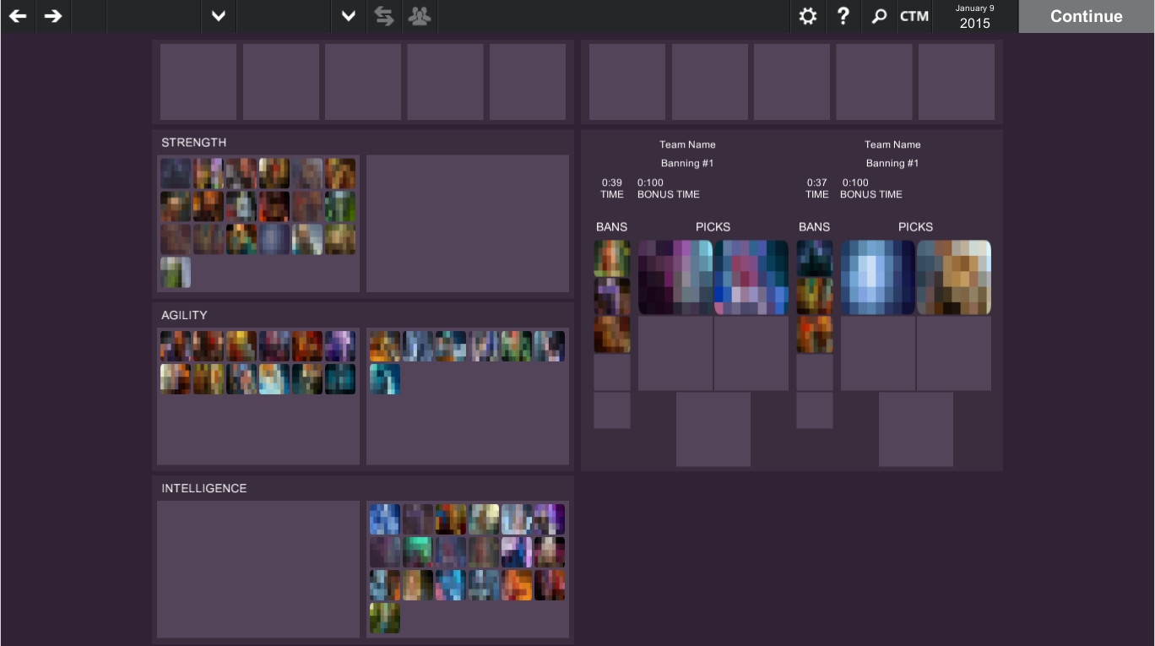Click the INTELLIGENCE section header

pyautogui.click(x=203, y=488)
